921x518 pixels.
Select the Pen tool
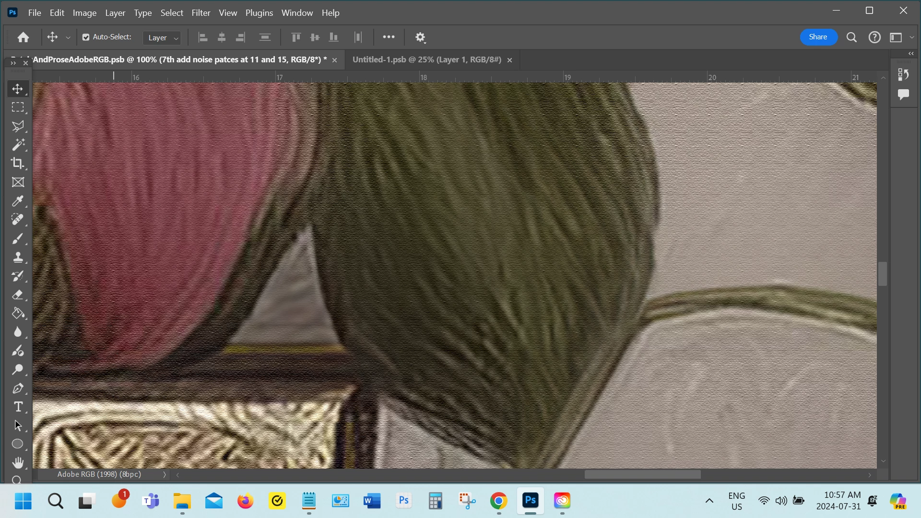pyautogui.click(x=18, y=388)
